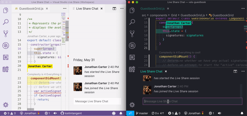Close Live Share Chat tab in dark window
The width and height of the screenshot is (247, 116).
tap(166, 71)
